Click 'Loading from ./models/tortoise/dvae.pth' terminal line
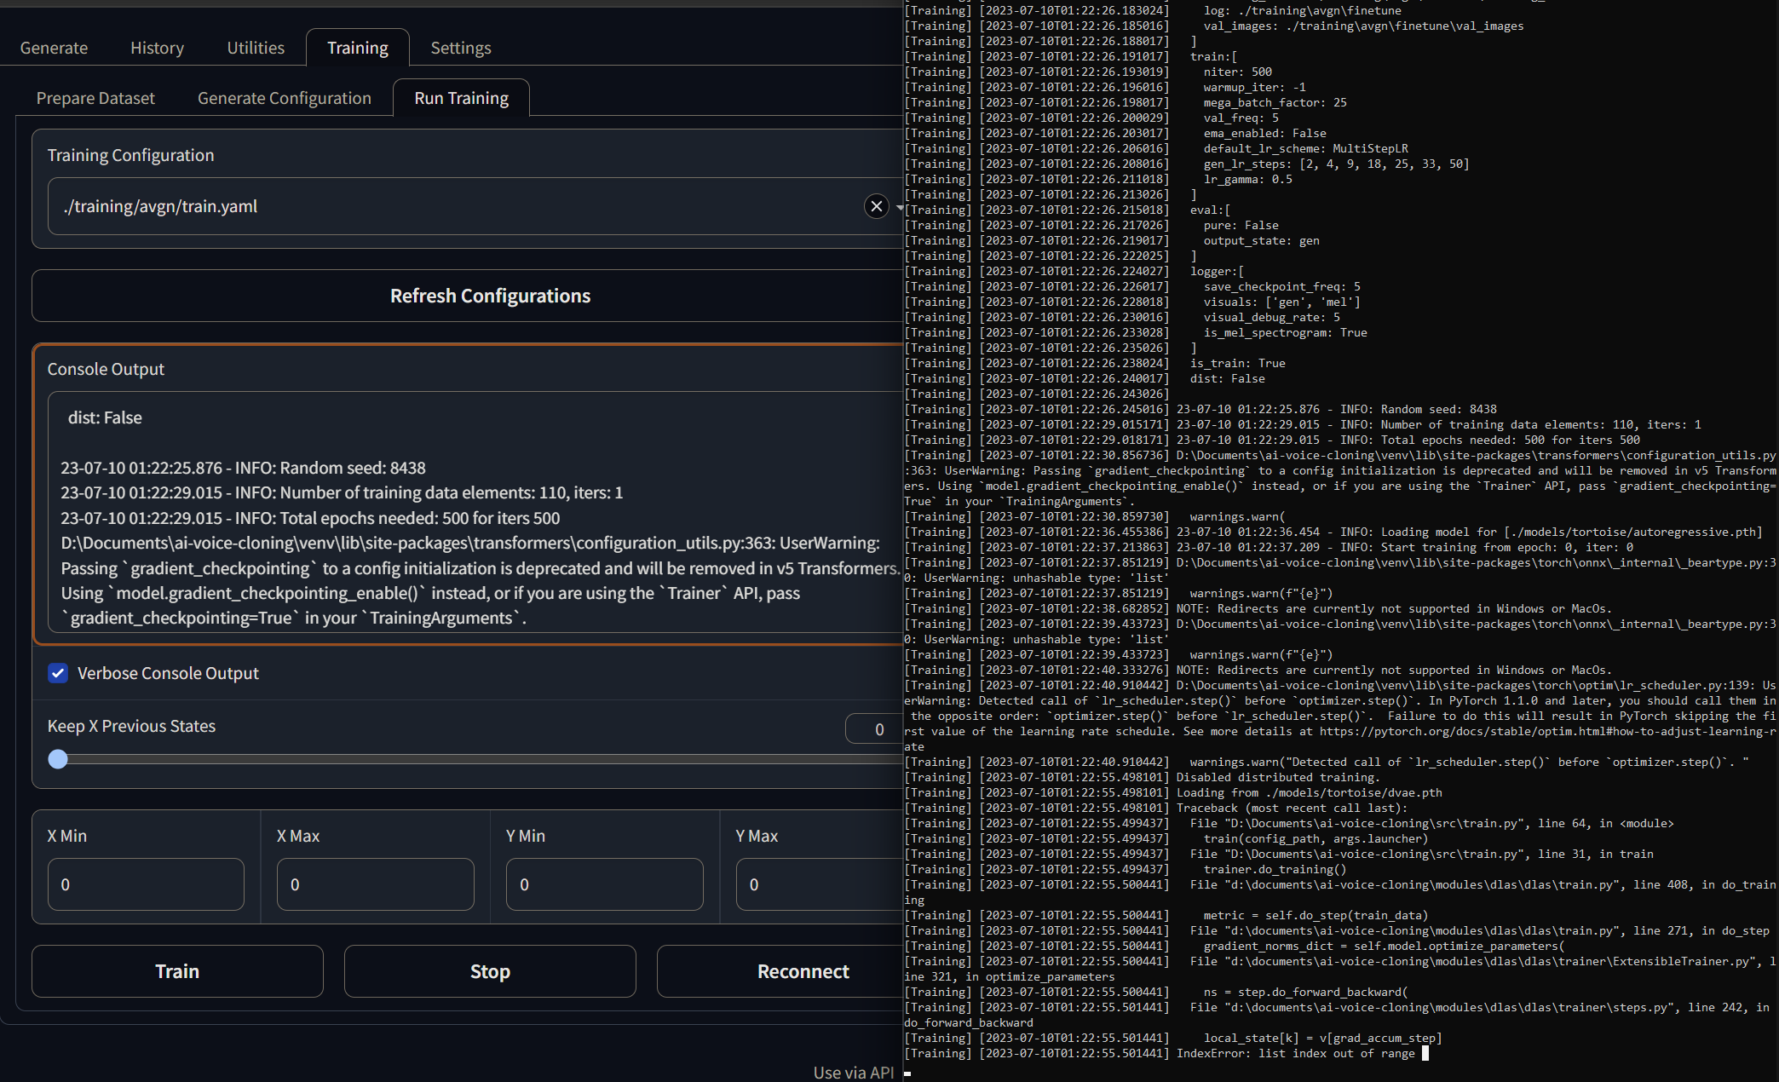The height and width of the screenshot is (1082, 1779). [1309, 793]
